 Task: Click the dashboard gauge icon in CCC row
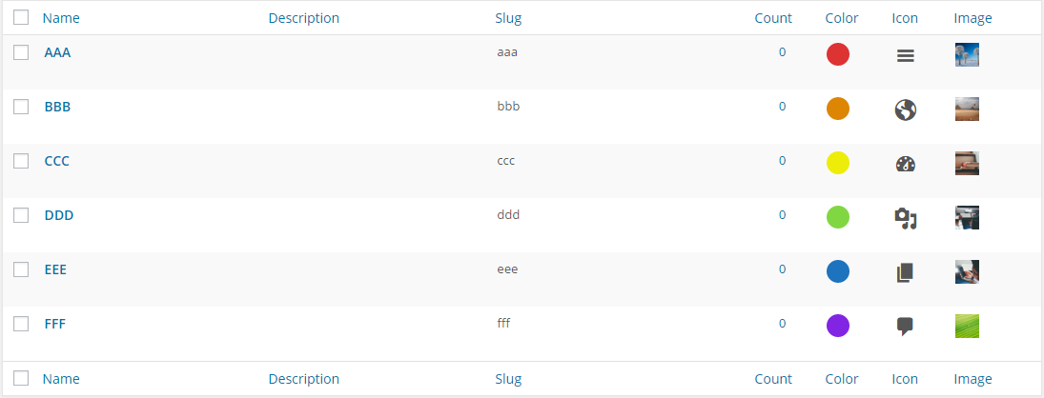(905, 165)
